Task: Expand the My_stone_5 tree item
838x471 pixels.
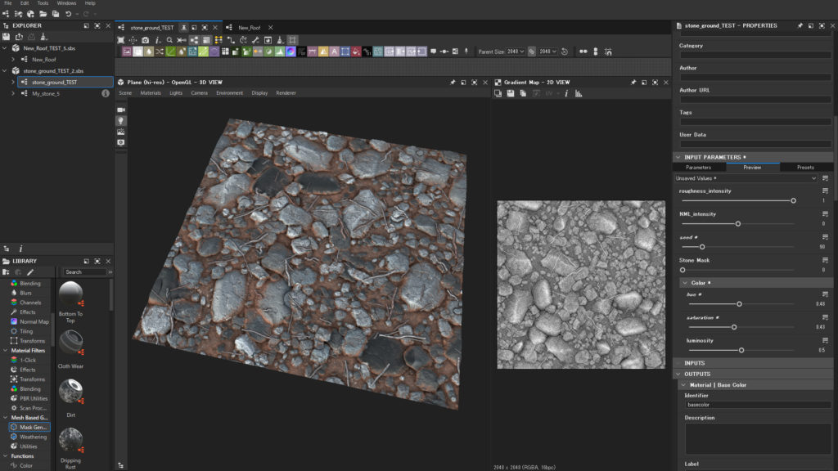Action: click(13, 94)
